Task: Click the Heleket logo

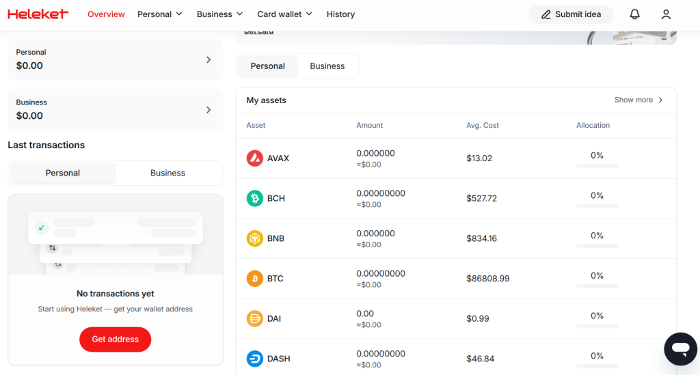Action: 38,14
